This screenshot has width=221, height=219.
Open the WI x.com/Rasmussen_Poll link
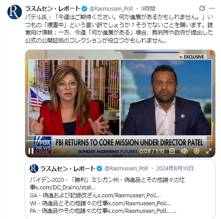140,203
